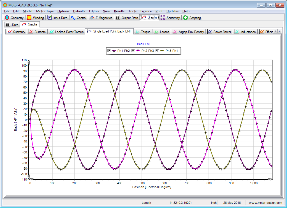
Task: Show the Torque graph tab
Action: (143, 32)
